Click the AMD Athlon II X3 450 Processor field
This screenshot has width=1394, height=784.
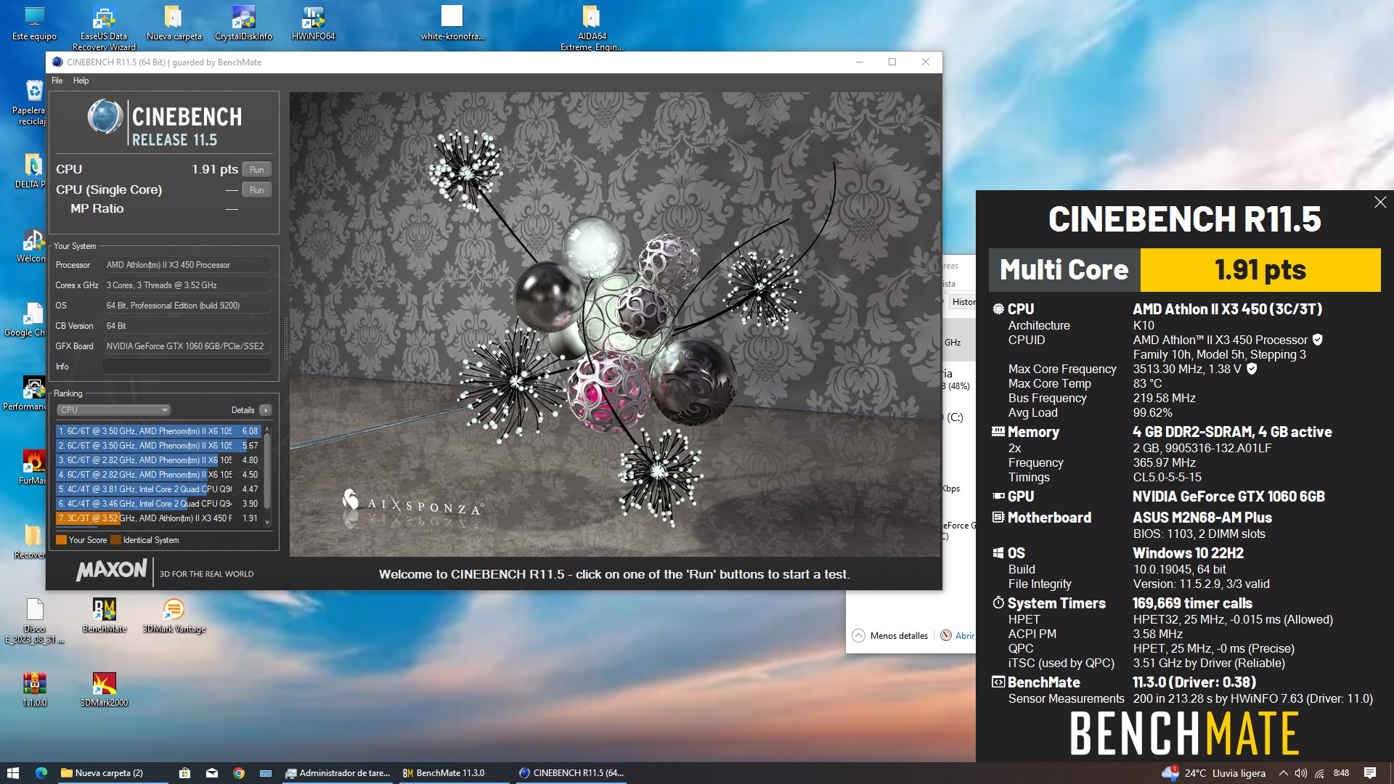point(187,265)
